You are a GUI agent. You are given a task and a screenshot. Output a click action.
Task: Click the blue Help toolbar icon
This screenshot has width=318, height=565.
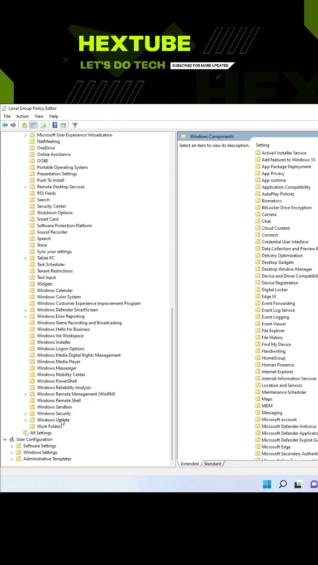[x=55, y=125]
